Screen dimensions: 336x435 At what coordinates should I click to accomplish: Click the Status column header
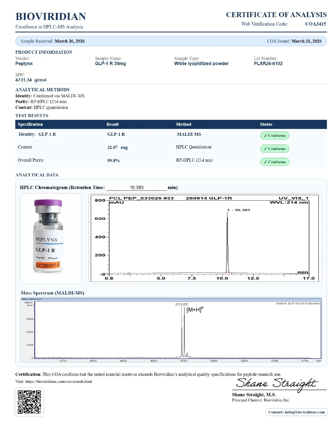coord(266,124)
